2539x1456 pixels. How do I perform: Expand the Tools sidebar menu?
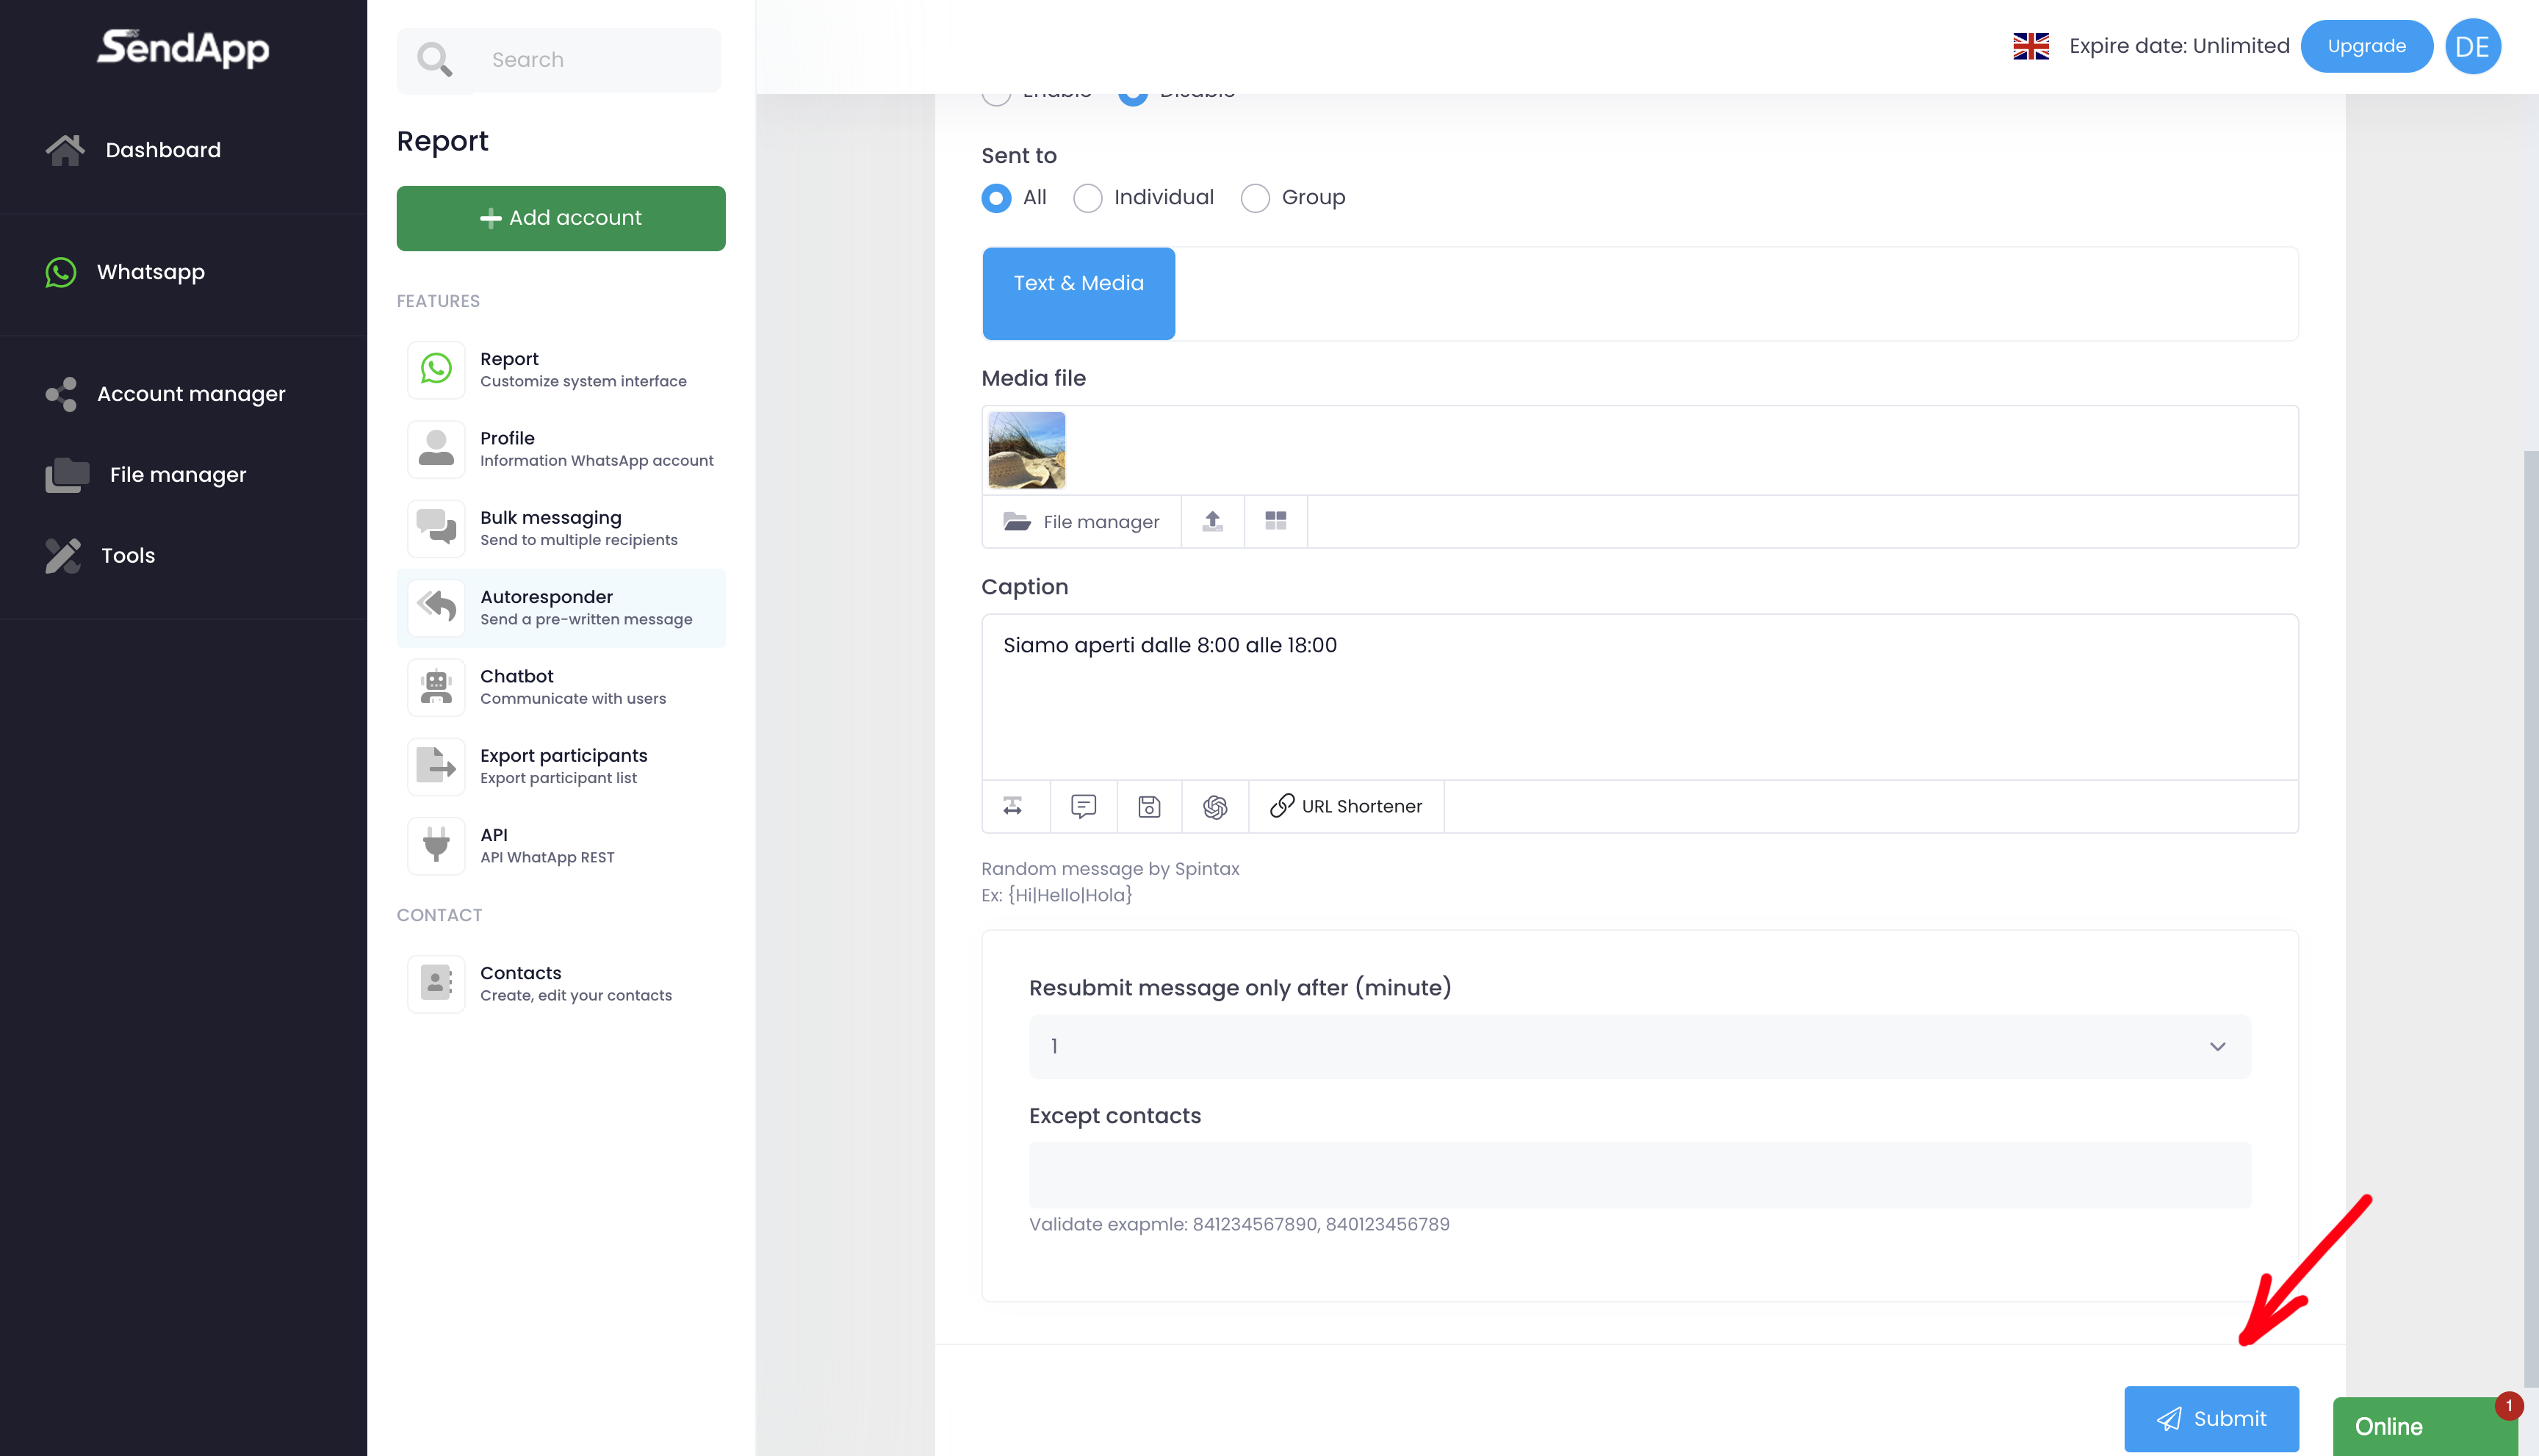click(x=128, y=555)
